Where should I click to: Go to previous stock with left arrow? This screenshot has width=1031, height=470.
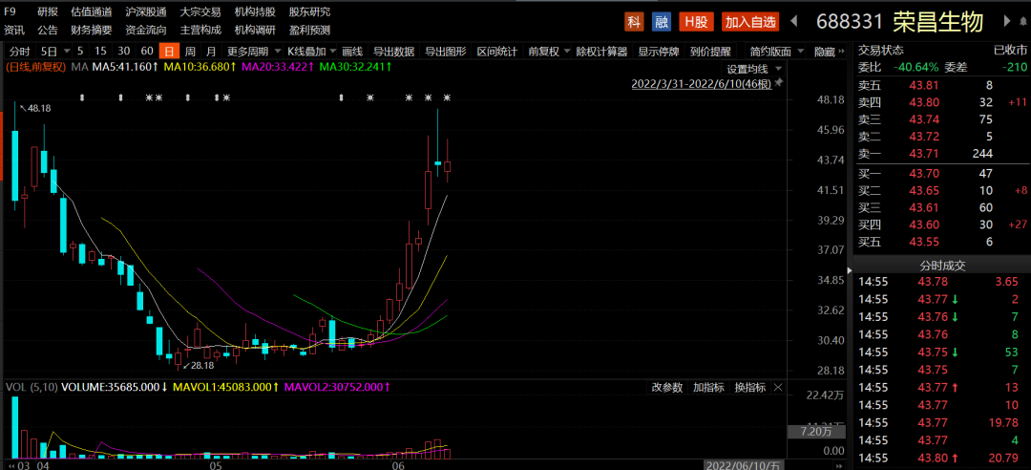click(790, 21)
